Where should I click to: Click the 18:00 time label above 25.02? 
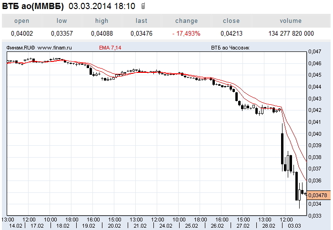(x=200, y=220)
